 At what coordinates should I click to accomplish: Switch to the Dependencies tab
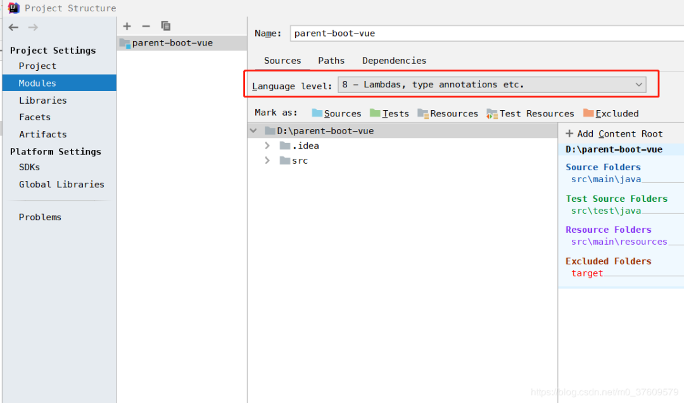(394, 61)
